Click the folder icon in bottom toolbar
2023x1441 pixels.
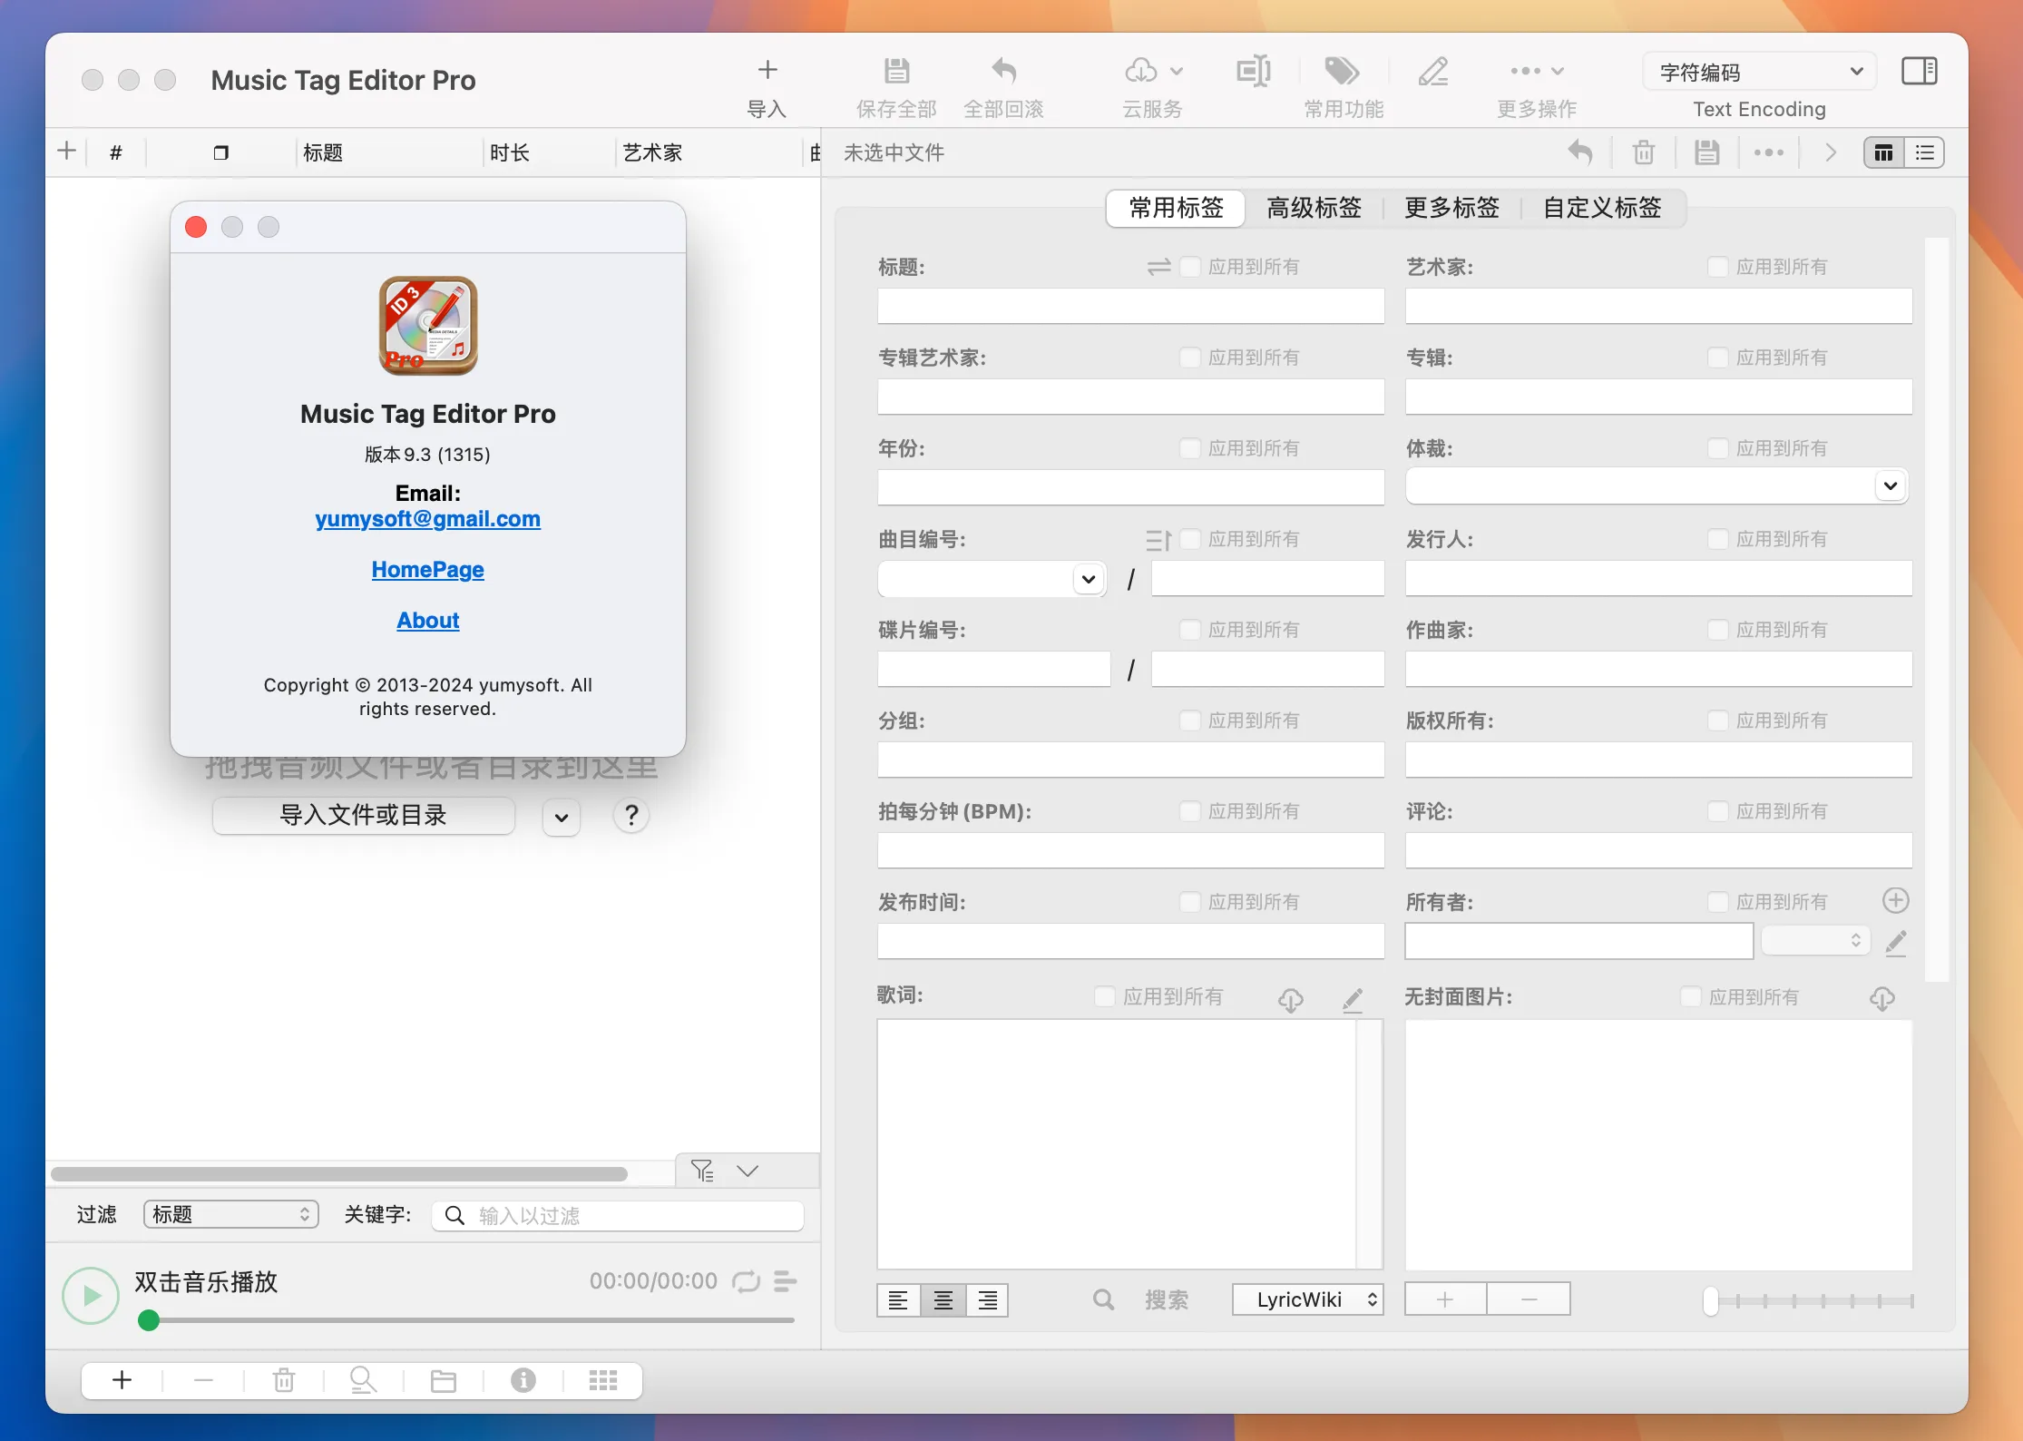point(444,1380)
